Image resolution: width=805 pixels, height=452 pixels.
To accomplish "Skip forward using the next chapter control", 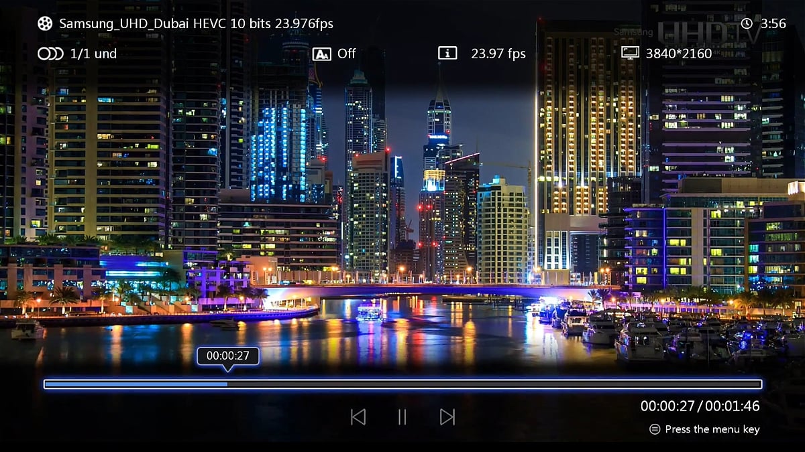I will [446, 416].
